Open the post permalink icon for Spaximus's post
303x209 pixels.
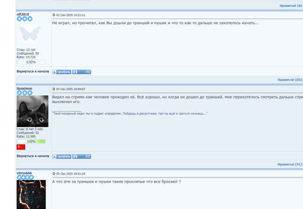pos(54,89)
